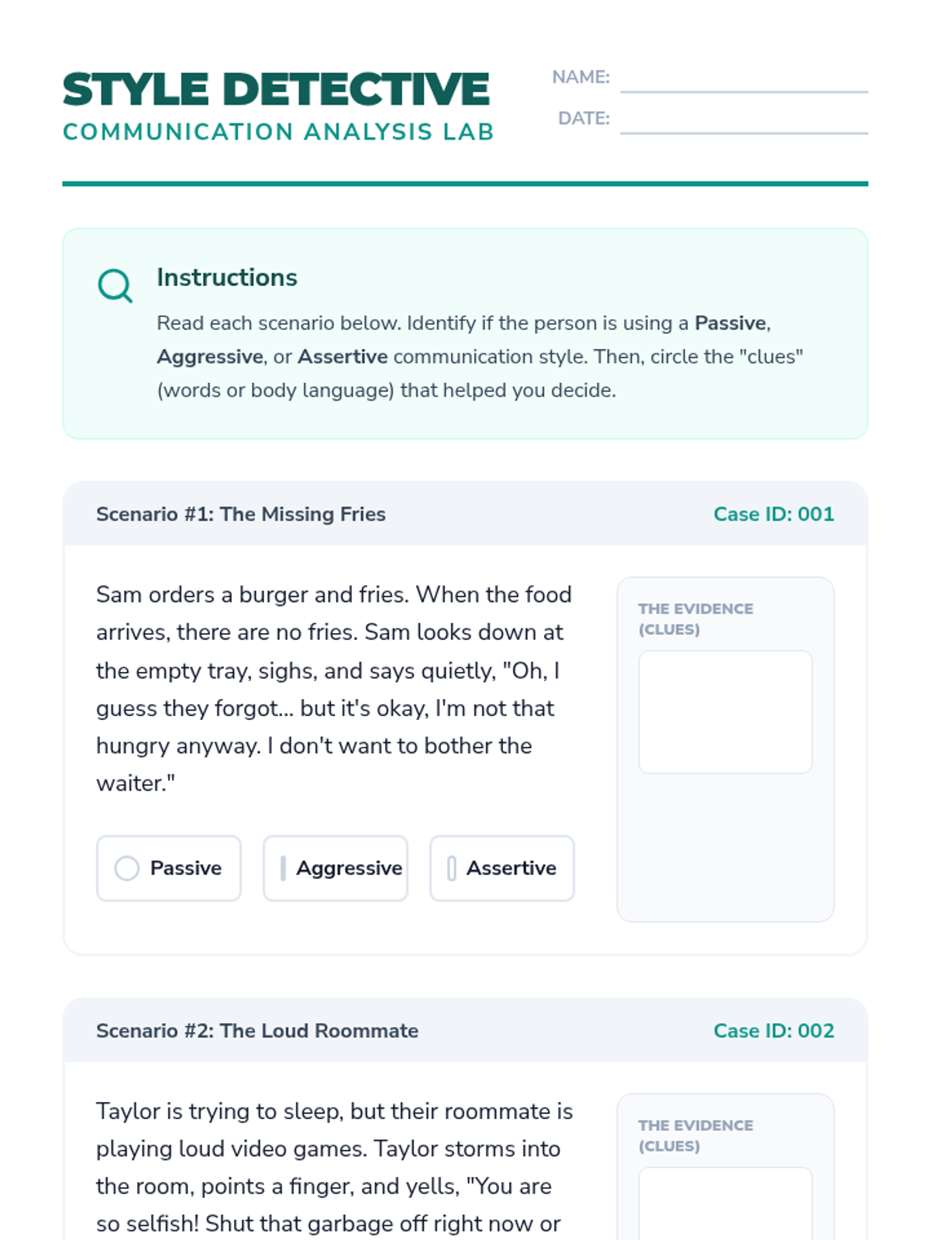Click the magnifying glass Instructions icon
Screen dimensions: 930x1240
click(115, 286)
